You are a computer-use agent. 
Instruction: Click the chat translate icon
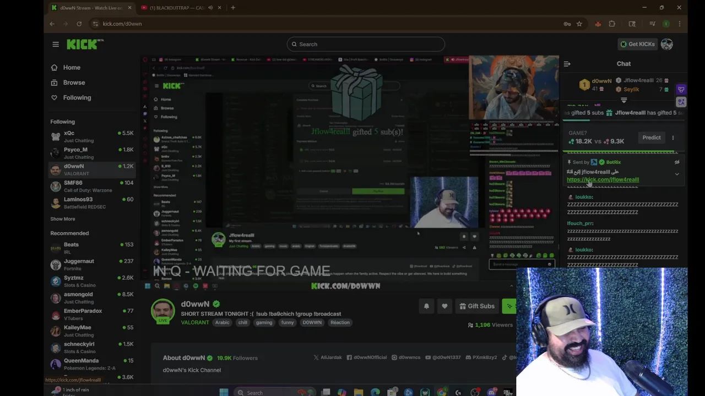(x=681, y=102)
